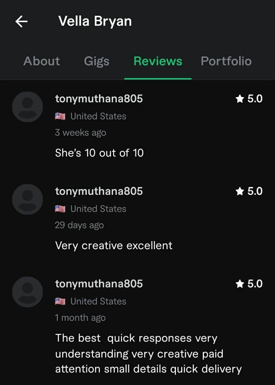The height and width of the screenshot is (385, 275).
Task: Open the first reviewer's avatar icon
Action: [27, 107]
